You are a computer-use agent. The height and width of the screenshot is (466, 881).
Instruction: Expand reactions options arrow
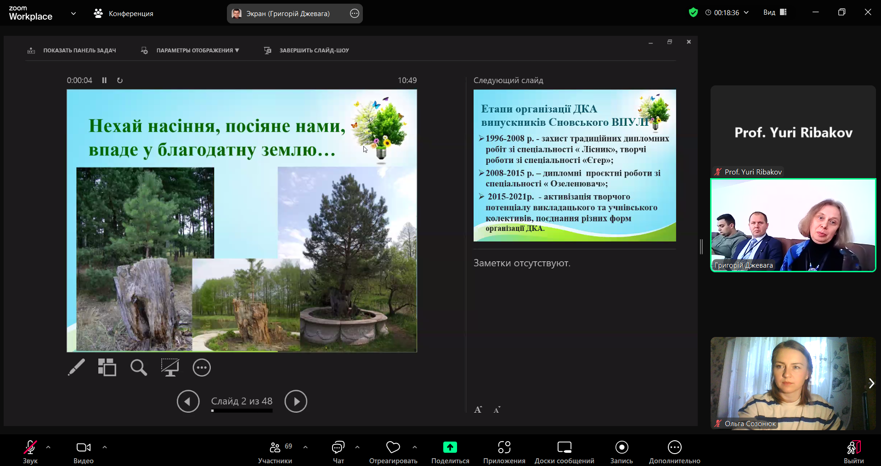415,447
